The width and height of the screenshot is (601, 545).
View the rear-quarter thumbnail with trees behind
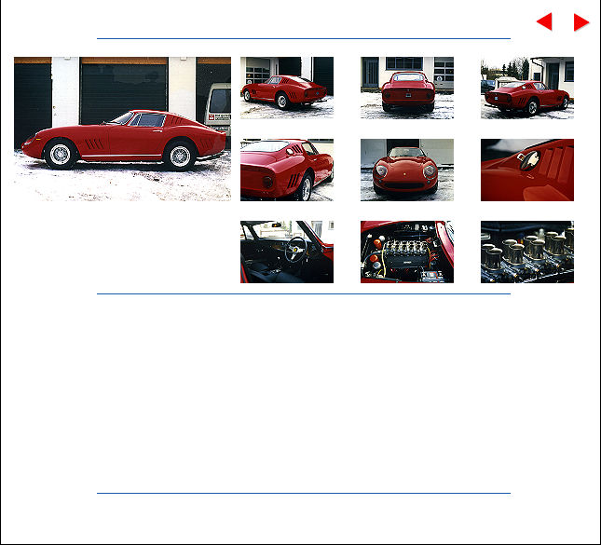(x=526, y=88)
